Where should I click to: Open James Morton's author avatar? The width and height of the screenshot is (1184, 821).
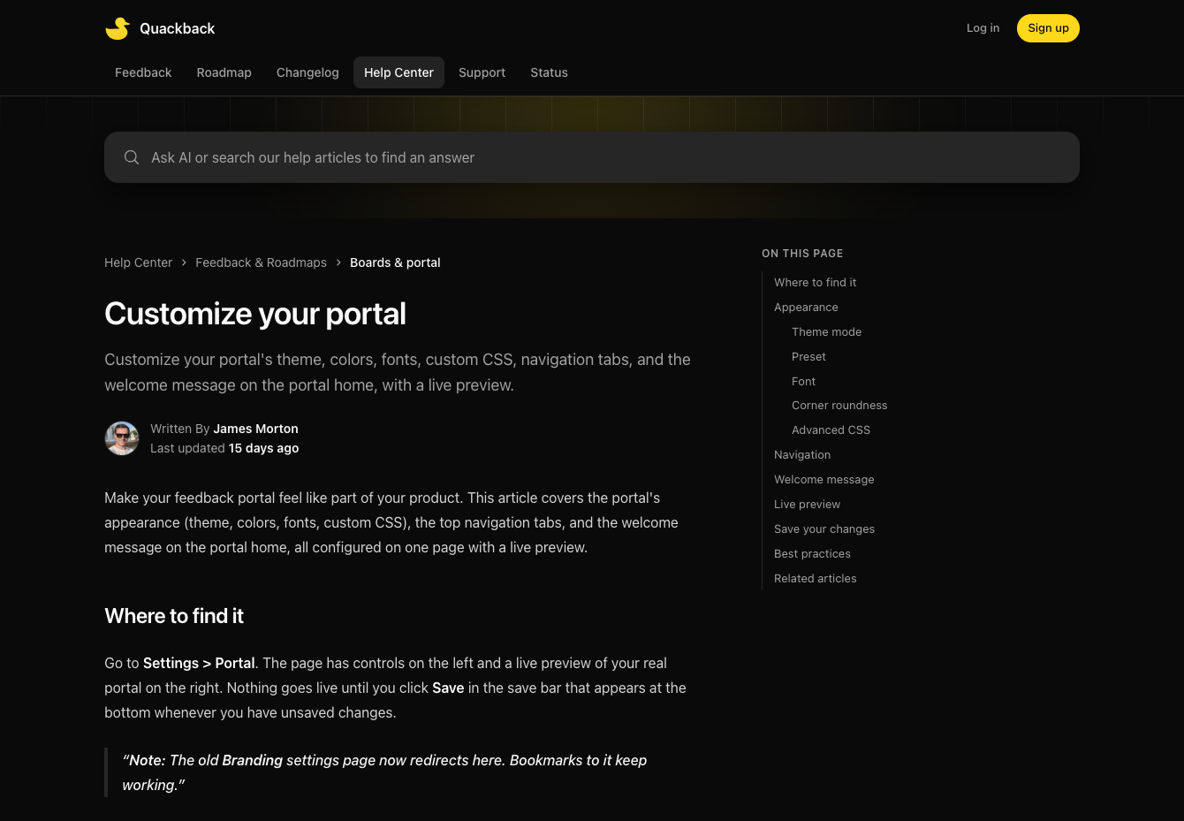click(x=122, y=438)
